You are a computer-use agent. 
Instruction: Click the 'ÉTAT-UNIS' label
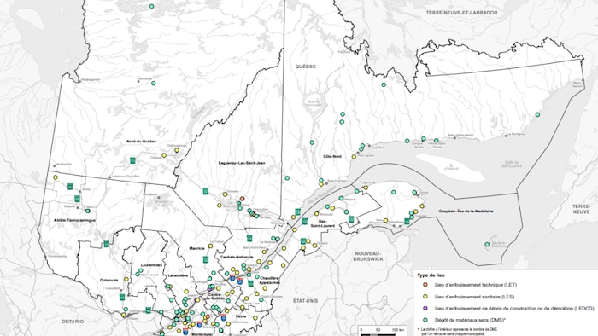pos(306,301)
